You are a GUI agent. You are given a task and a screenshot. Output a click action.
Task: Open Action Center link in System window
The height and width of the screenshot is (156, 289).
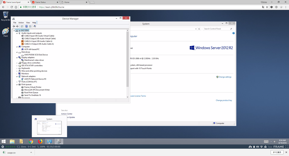(x=67, y=114)
